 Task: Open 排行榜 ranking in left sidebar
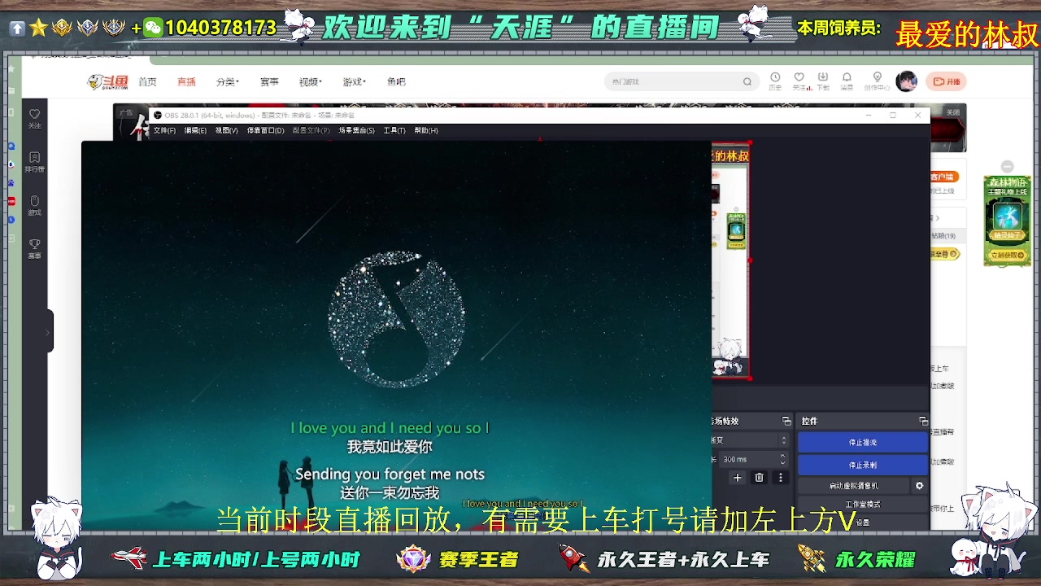pyautogui.click(x=34, y=161)
